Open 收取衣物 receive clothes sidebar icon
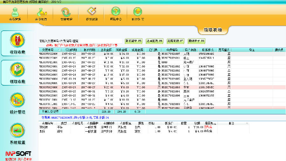Image resolution: width=286 pixels, height=161 pixels. point(17,41)
